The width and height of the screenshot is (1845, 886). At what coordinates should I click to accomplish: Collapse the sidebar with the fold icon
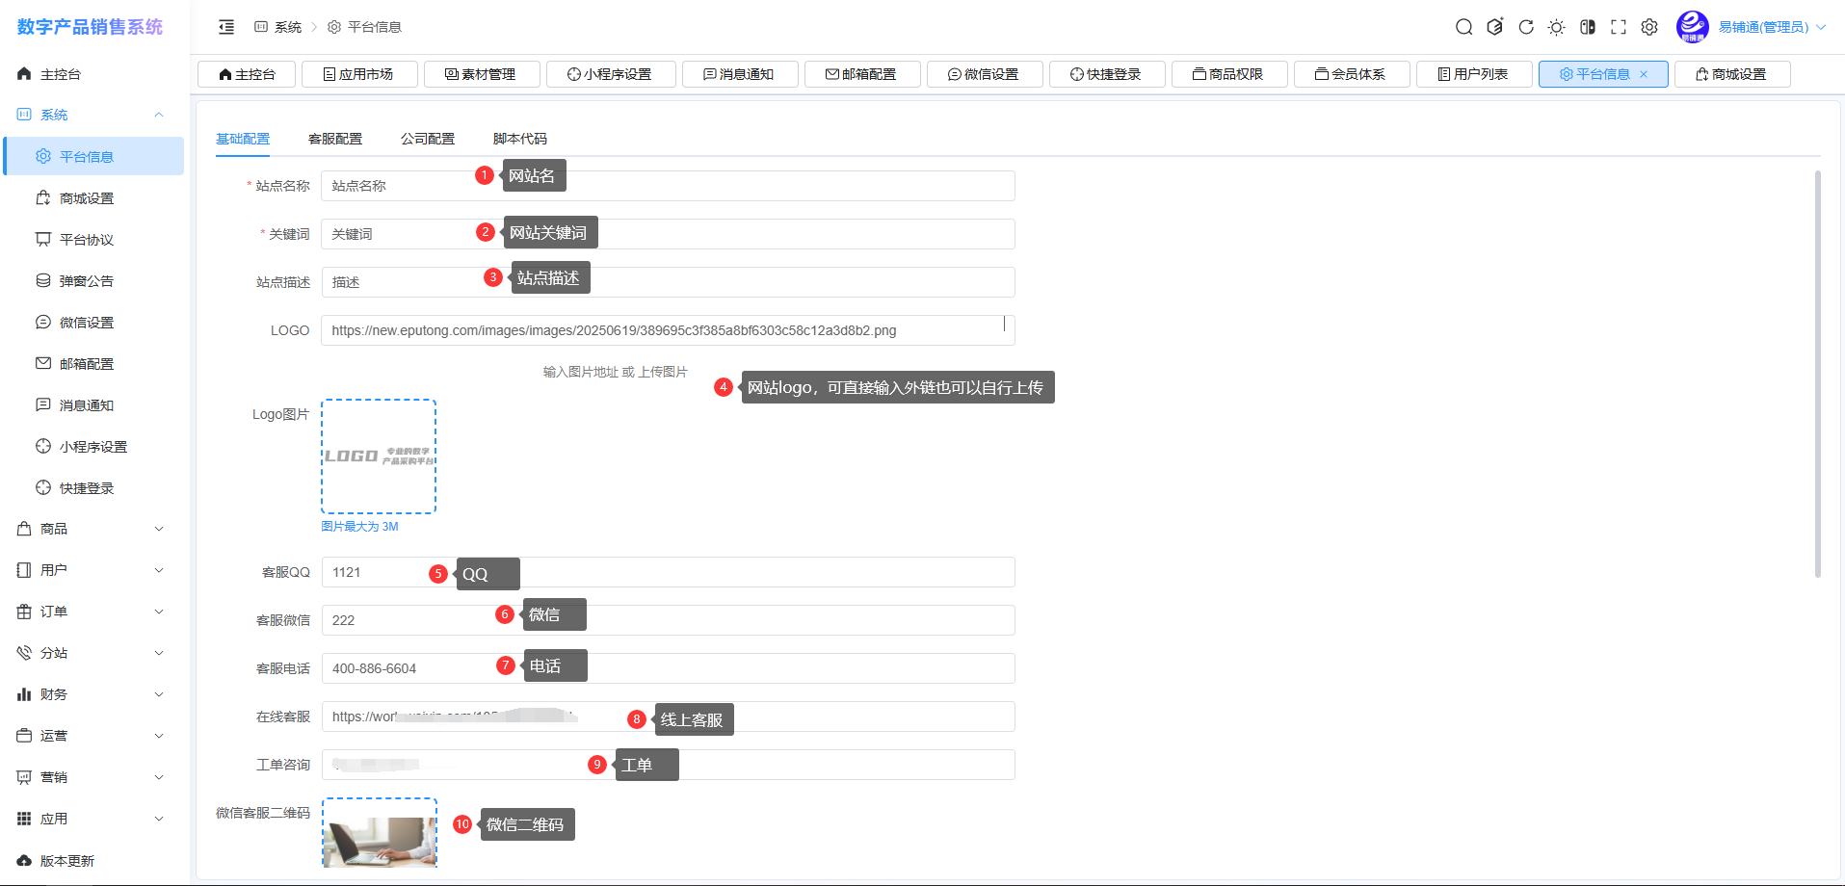pos(226,27)
